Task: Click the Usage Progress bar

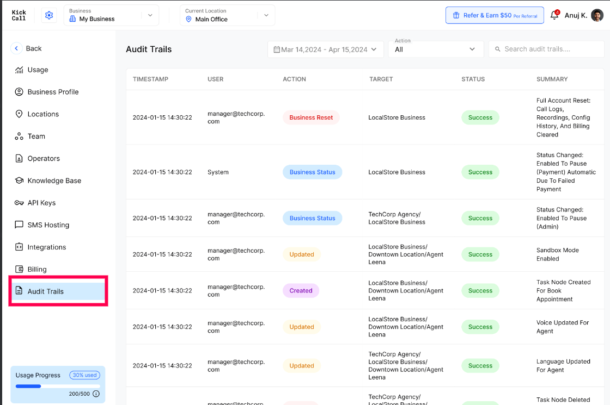Action: 58,387
